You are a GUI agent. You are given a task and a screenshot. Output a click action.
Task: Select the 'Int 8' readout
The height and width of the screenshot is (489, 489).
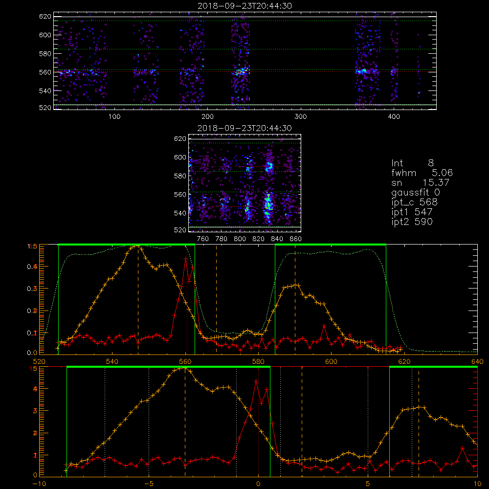click(412, 163)
